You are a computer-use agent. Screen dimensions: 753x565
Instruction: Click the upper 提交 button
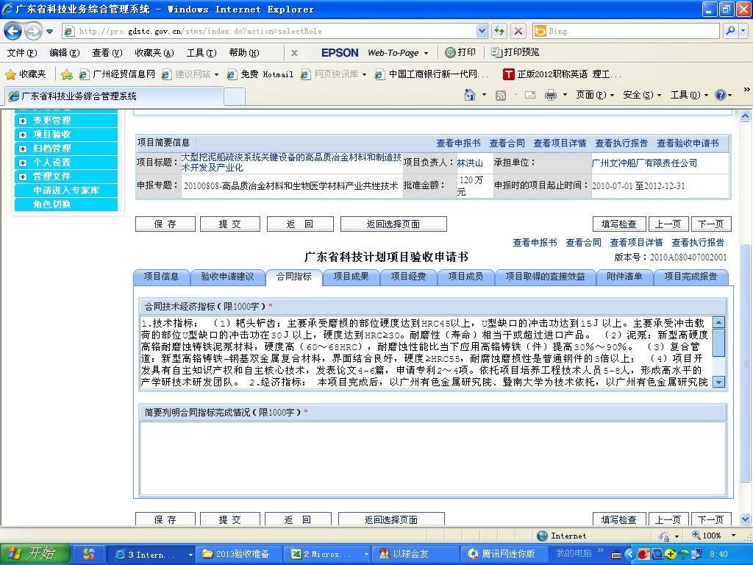tap(230, 224)
